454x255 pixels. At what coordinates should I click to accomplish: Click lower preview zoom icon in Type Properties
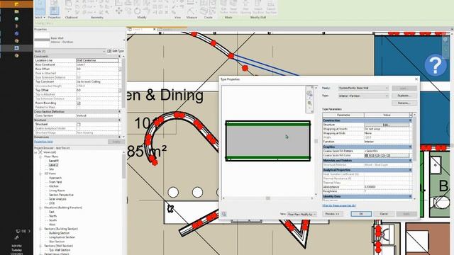click(x=309, y=103)
